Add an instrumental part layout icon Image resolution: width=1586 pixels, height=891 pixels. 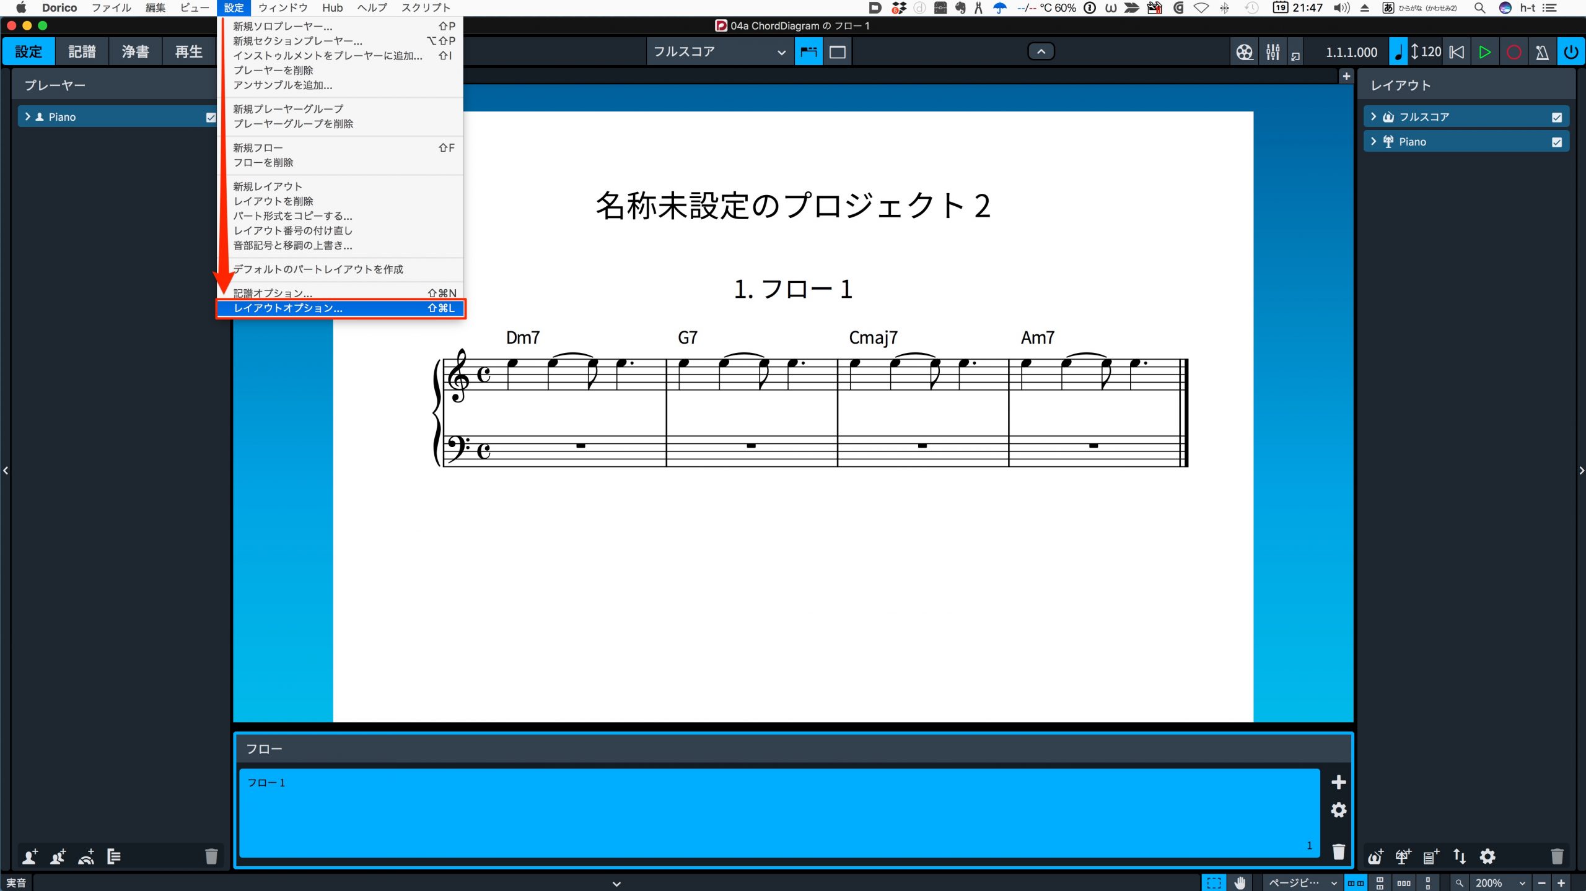(x=1403, y=856)
